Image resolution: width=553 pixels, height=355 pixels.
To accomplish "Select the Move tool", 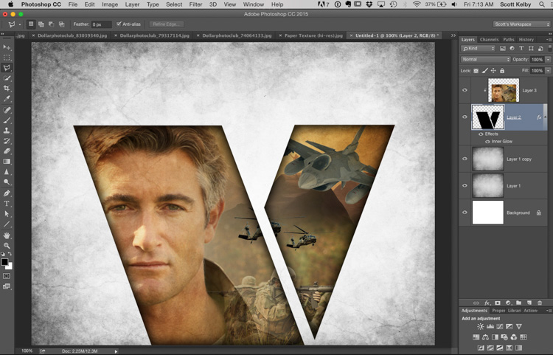I will click(x=7, y=47).
